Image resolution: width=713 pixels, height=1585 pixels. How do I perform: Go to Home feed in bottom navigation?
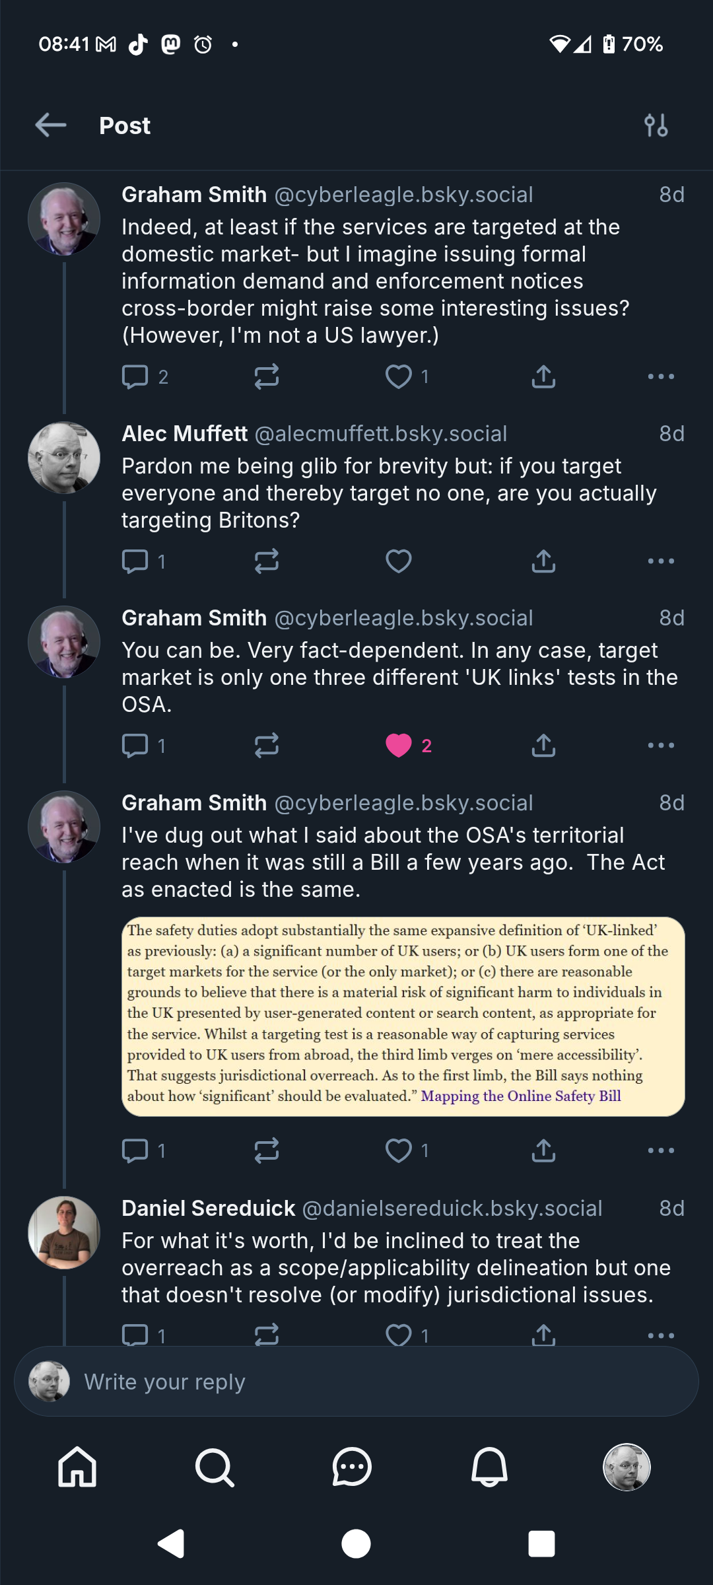[x=77, y=1467]
